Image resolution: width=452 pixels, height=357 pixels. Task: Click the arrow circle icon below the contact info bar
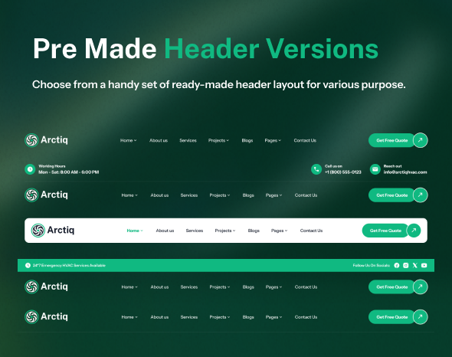pyautogui.click(x=421, y=195)
